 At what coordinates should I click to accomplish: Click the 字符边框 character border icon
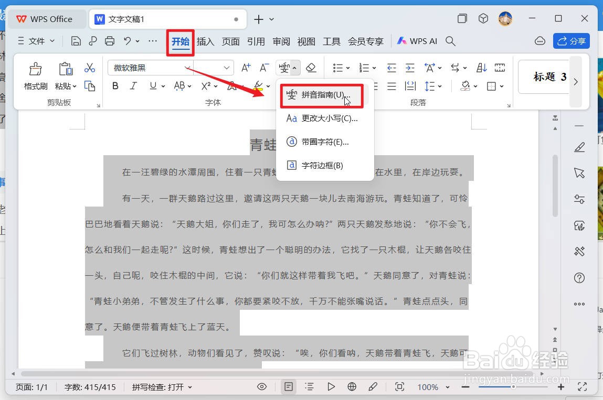coord(291,165)
